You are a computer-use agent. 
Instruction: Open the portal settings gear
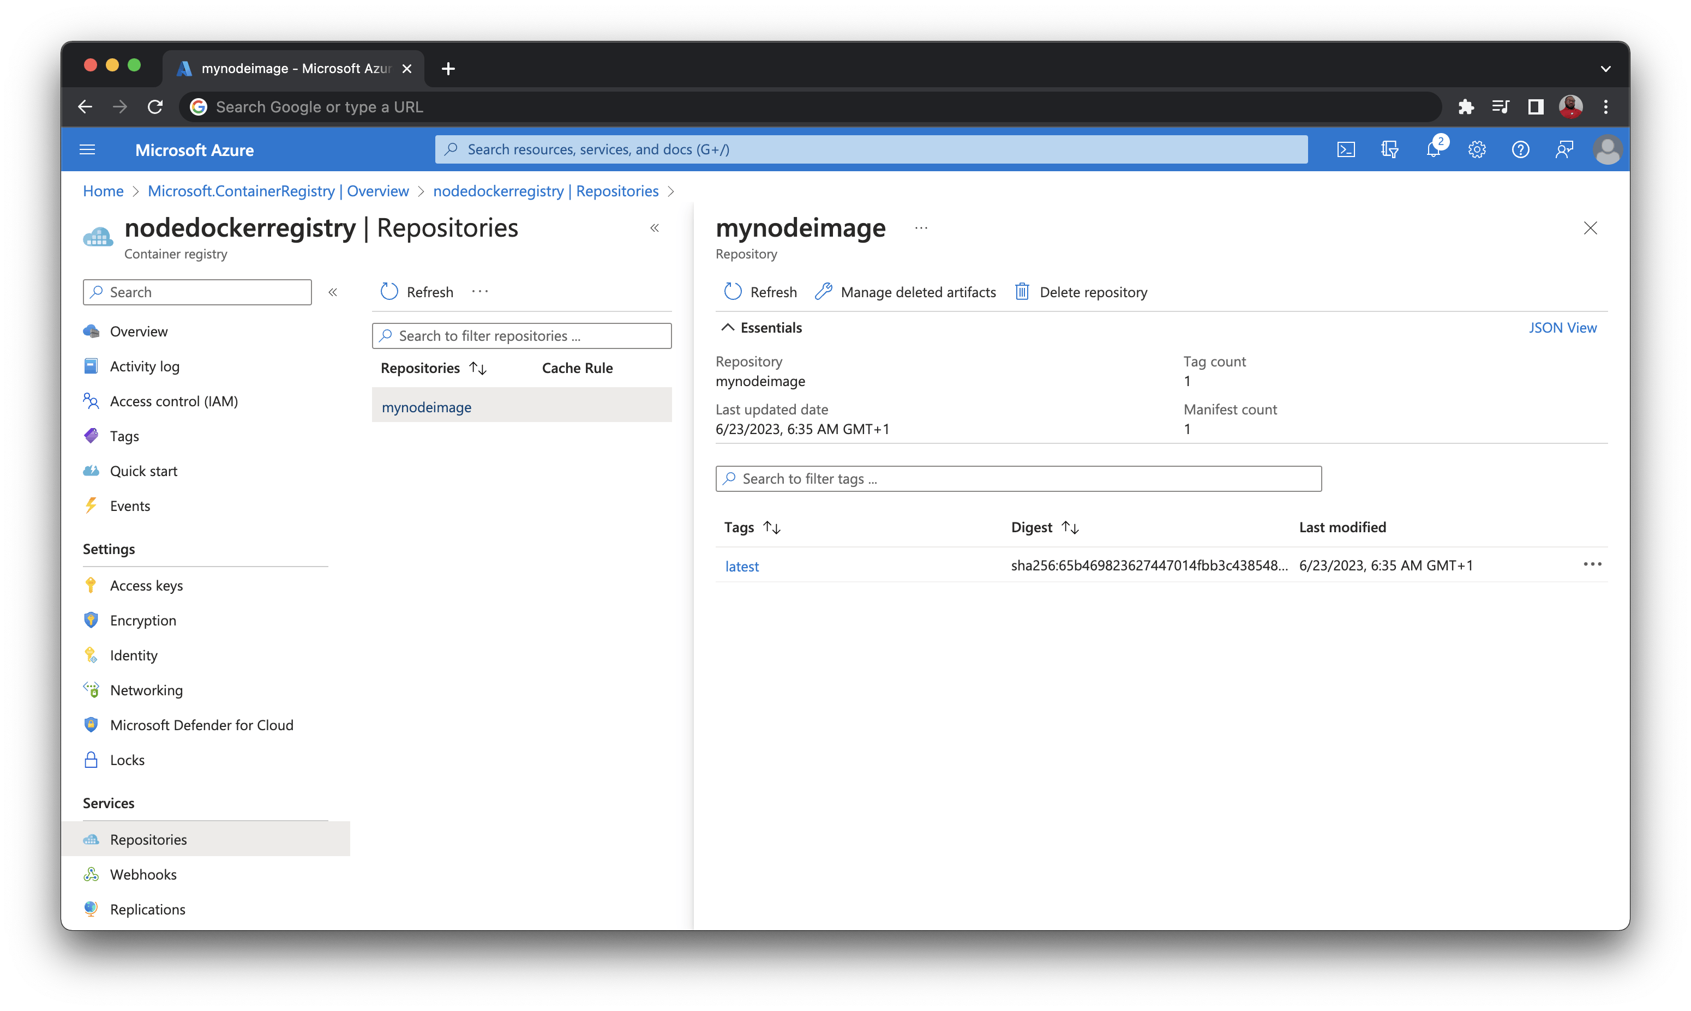click(1477, 149)
